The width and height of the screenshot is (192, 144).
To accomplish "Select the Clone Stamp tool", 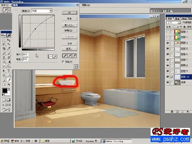I will (x=4, y=57).
